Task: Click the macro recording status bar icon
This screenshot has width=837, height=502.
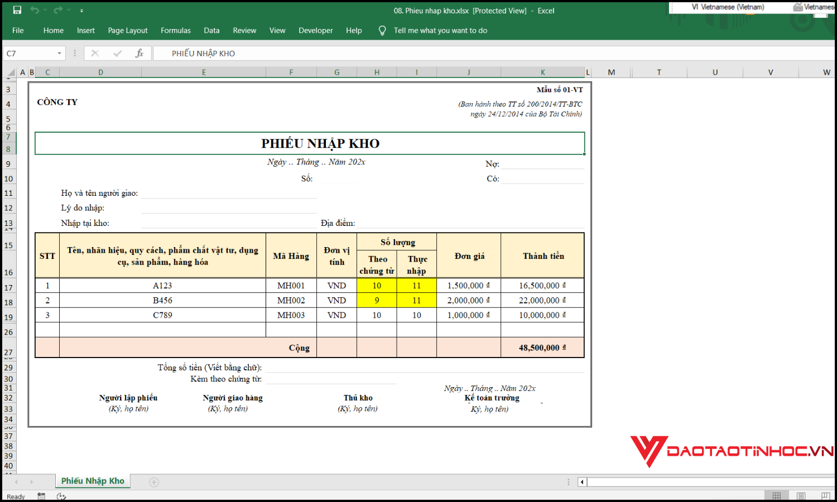Action: [41, 496]
